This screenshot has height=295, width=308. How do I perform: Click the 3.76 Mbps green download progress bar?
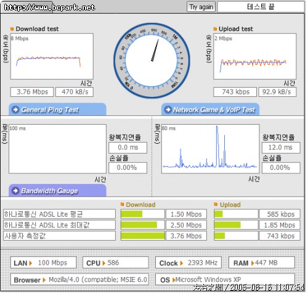click(143, 236)
